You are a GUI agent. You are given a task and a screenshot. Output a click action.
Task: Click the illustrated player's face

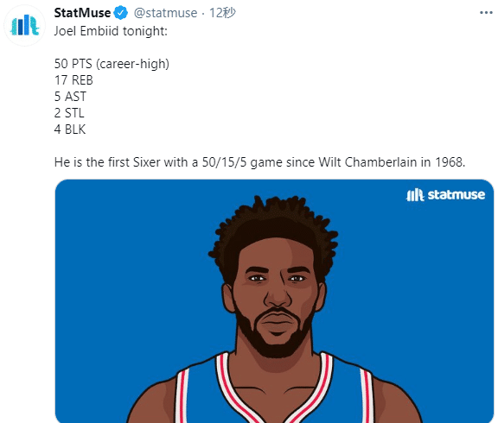pos(276,295)
